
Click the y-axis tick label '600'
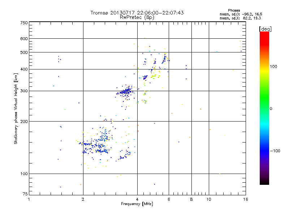point(24,39)
